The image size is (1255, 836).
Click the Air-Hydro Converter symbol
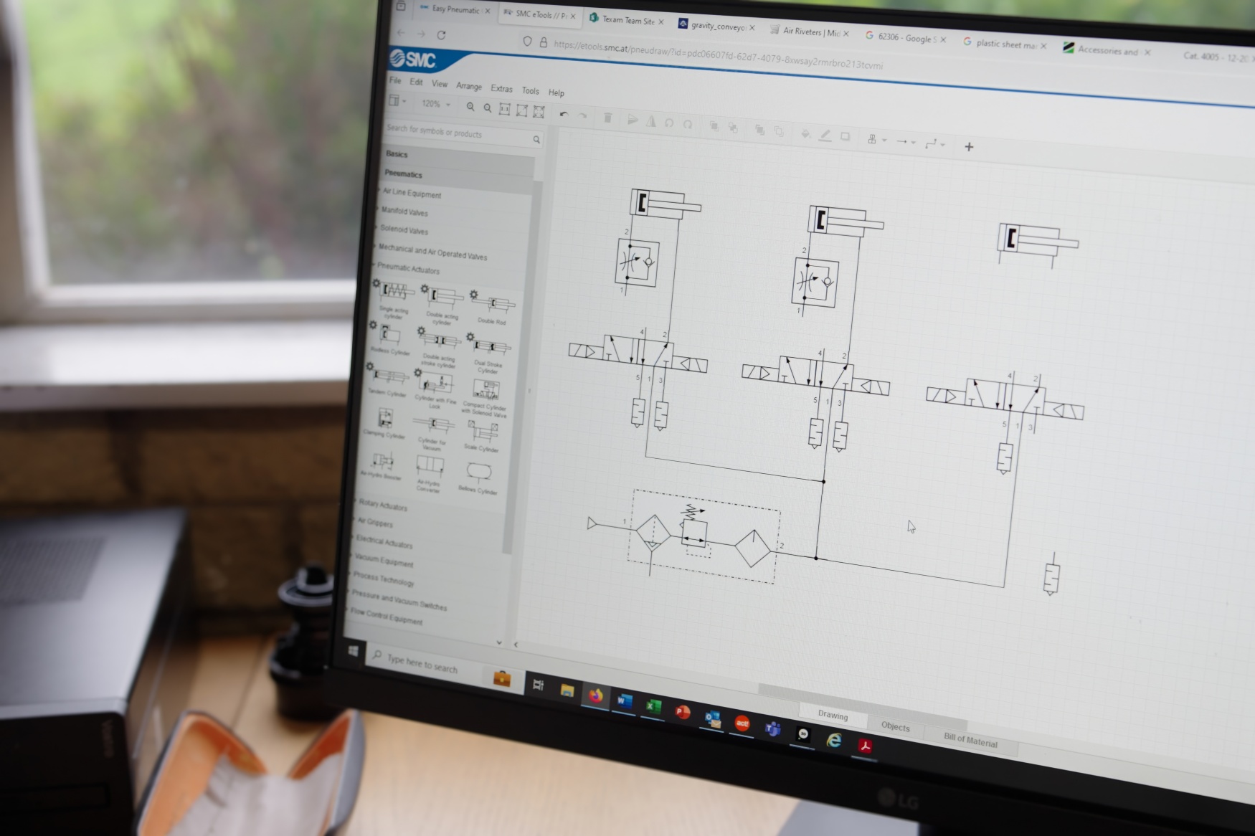tap(430, 466)
